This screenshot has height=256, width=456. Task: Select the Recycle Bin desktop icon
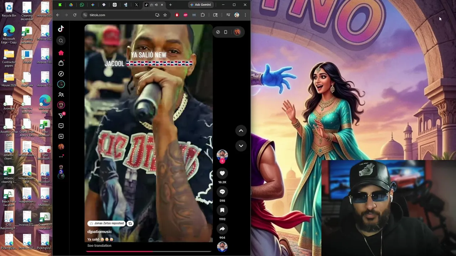coord(9,10)
